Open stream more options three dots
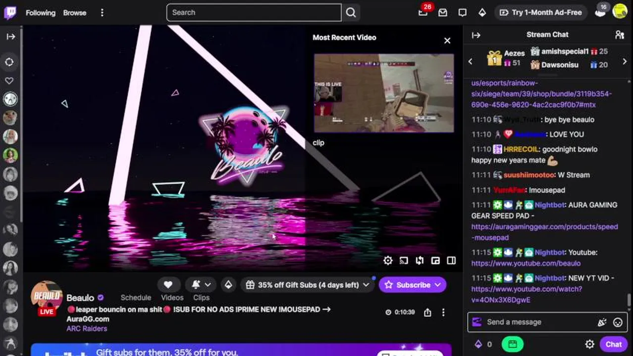 point(443,312)
